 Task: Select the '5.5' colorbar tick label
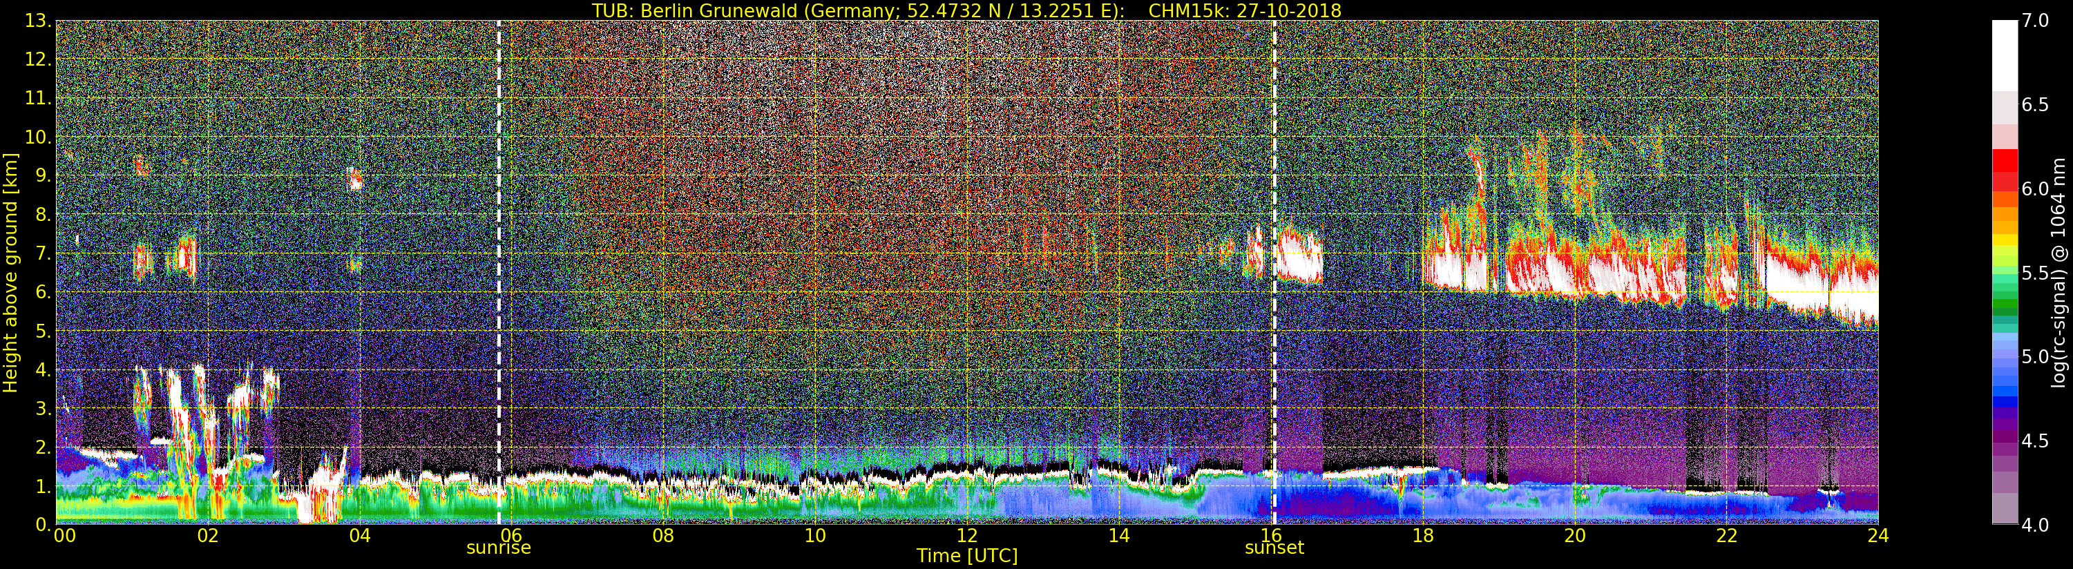click(x=2034, y=273)
